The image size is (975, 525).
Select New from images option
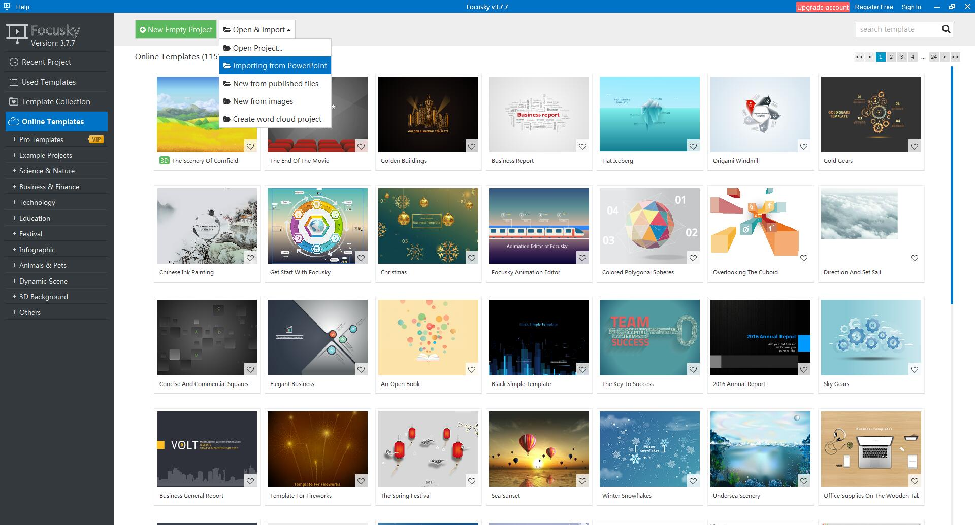(x=275, y=101)
